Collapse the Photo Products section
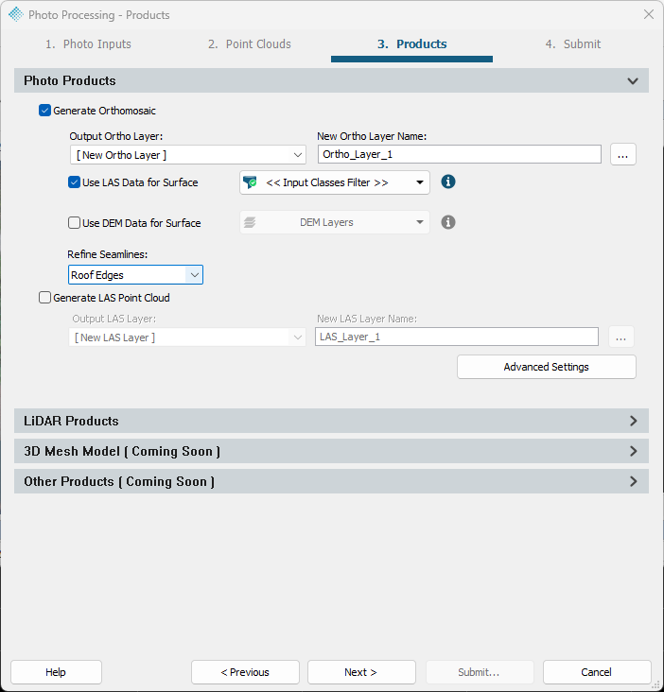 [x=331, y=80]
